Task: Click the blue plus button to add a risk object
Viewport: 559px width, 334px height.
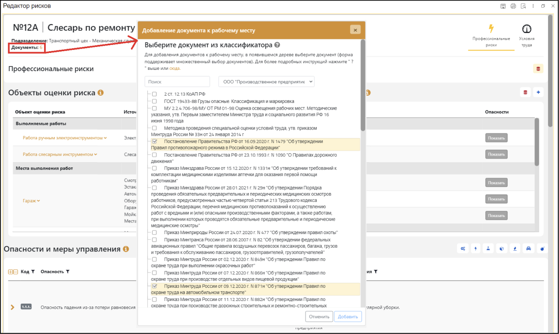Action: (x=539, y=92)
